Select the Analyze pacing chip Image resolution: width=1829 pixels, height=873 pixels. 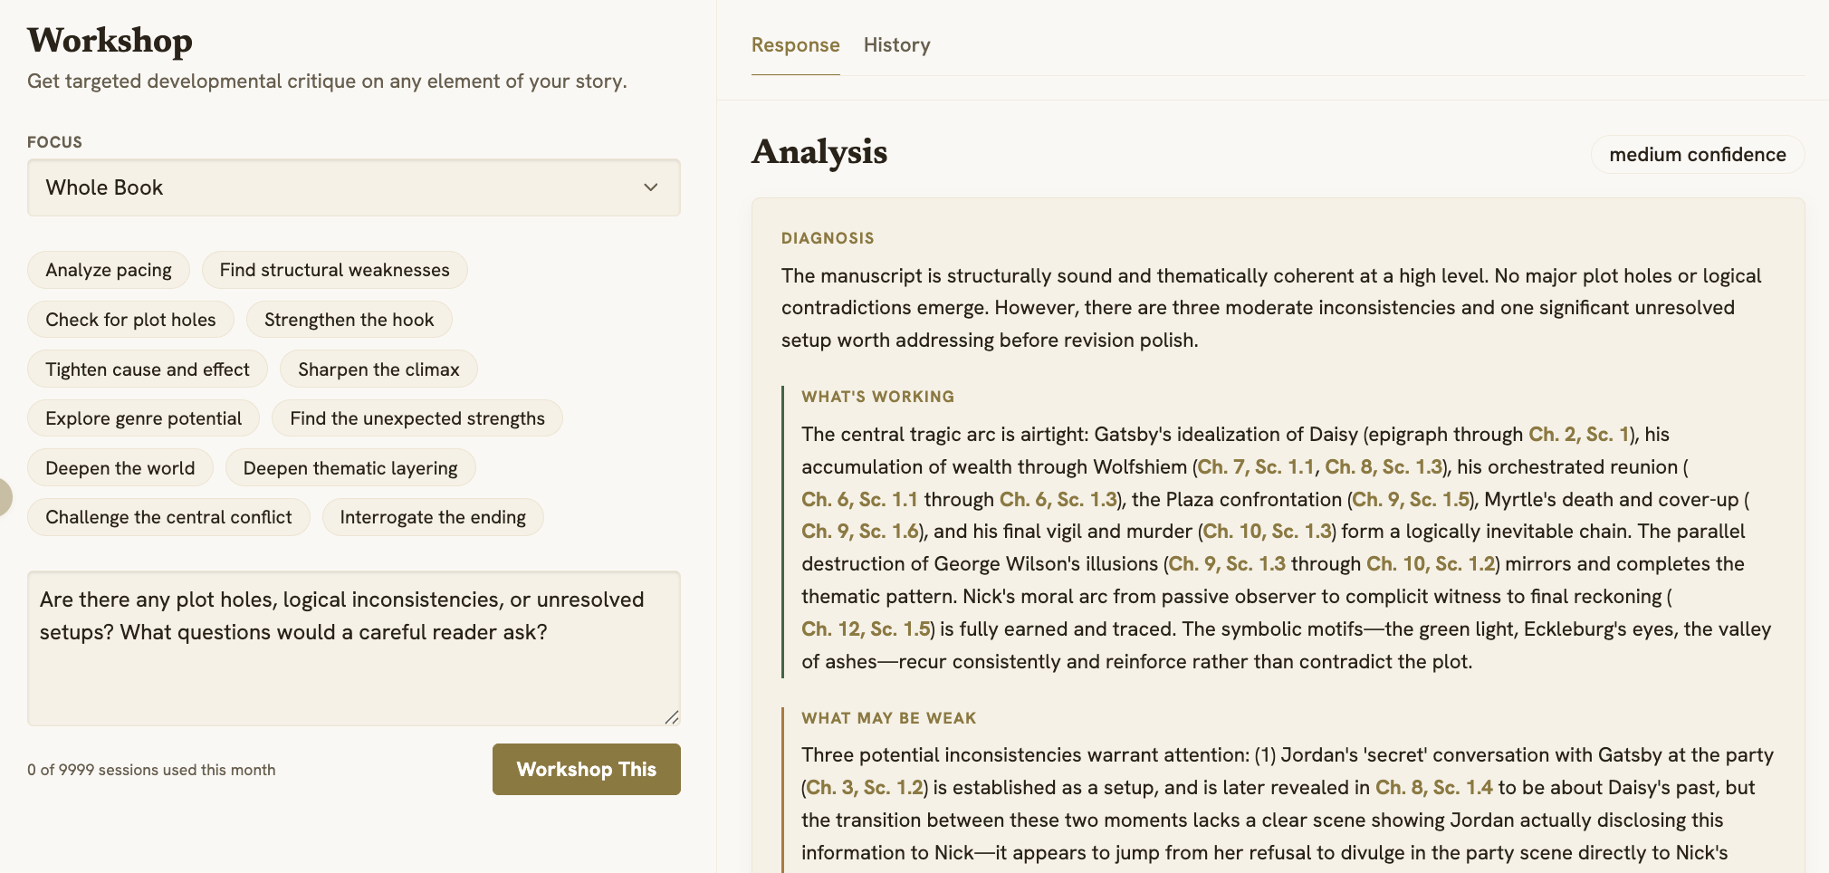coord(109,270)
